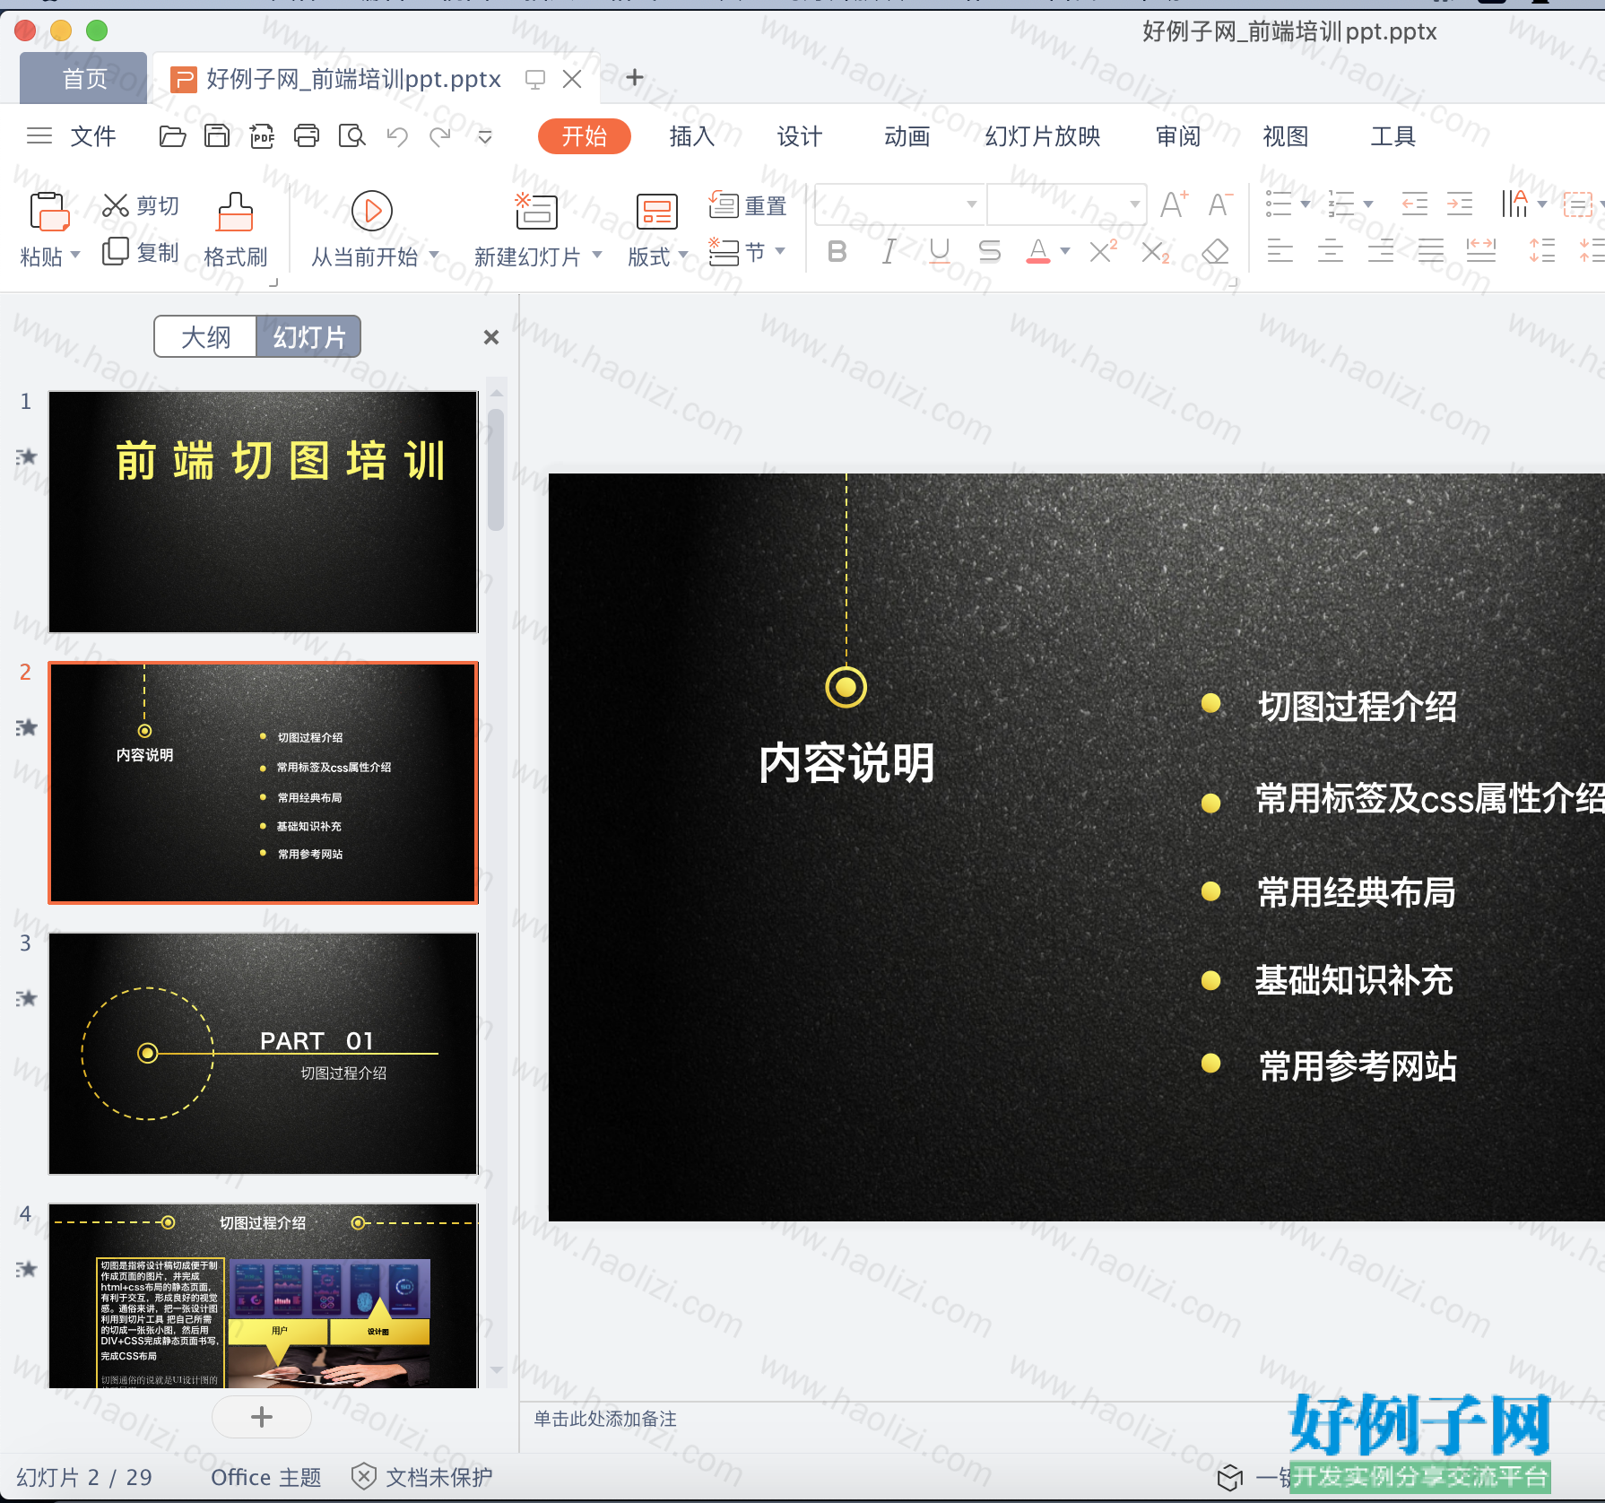This screenshot has width=1605, height=1503.
Task: Align text right icon
Action: pos(1381,251)
